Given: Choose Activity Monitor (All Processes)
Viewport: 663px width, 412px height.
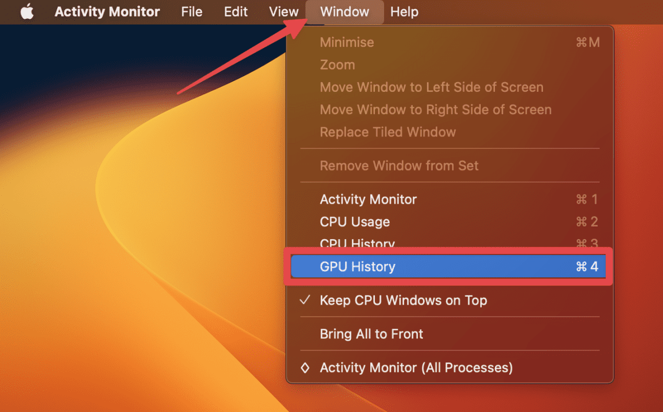Looking at the screenshot, I should coord(416,367).
